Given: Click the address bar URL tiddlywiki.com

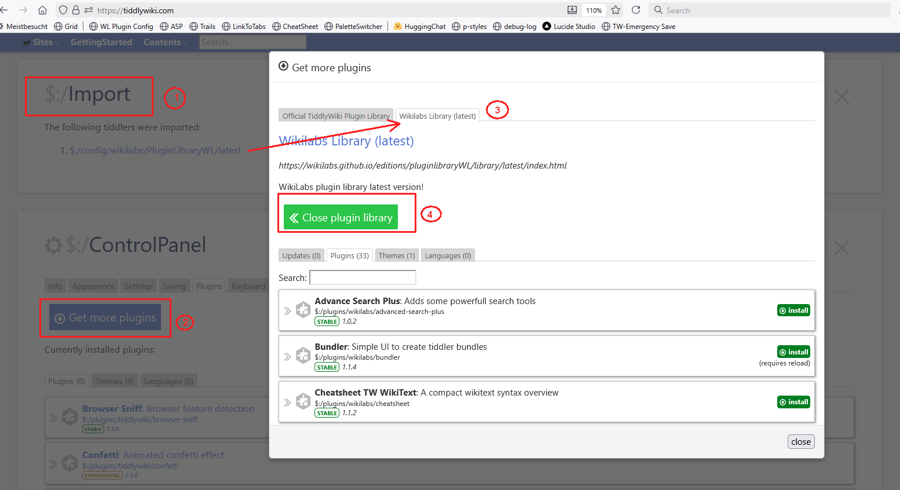Looking at the screenshot, I should tap(136, 10).
